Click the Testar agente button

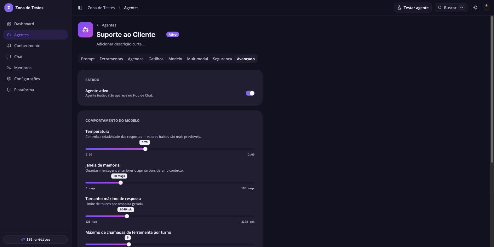tap(413, 8)
